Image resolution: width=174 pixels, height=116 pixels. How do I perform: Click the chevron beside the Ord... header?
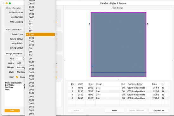pyautogui.click(x=160, y=84)
